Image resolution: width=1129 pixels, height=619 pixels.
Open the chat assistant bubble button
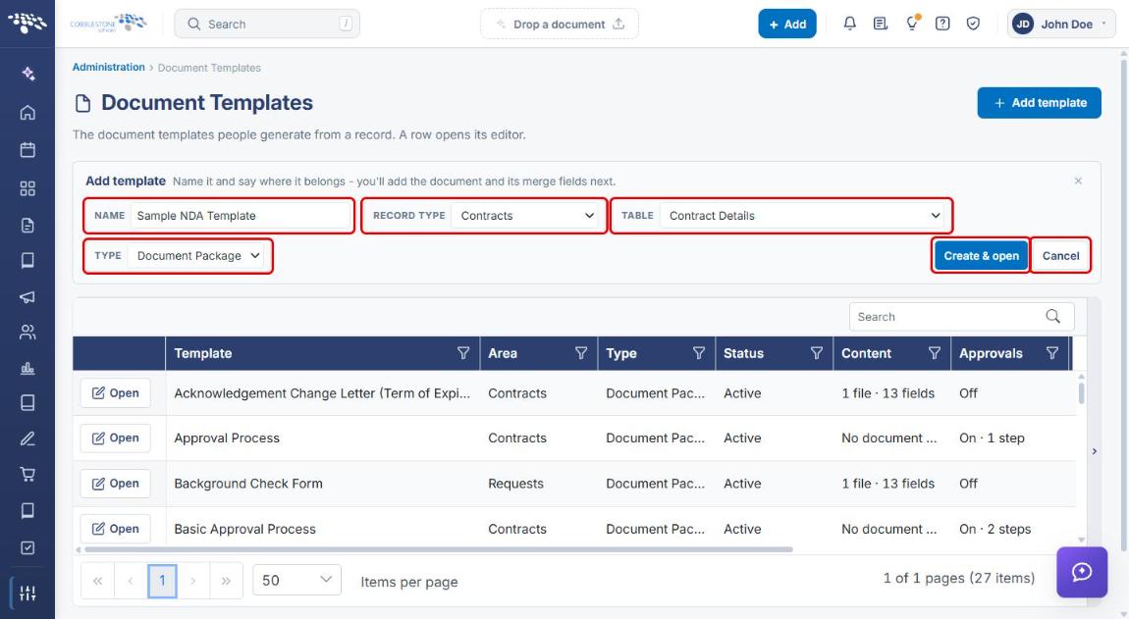[1082, 572]
